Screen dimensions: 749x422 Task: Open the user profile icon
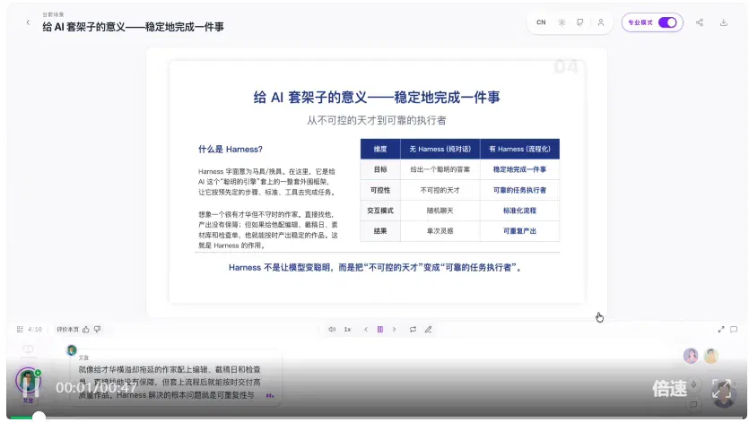click(601, 22)
